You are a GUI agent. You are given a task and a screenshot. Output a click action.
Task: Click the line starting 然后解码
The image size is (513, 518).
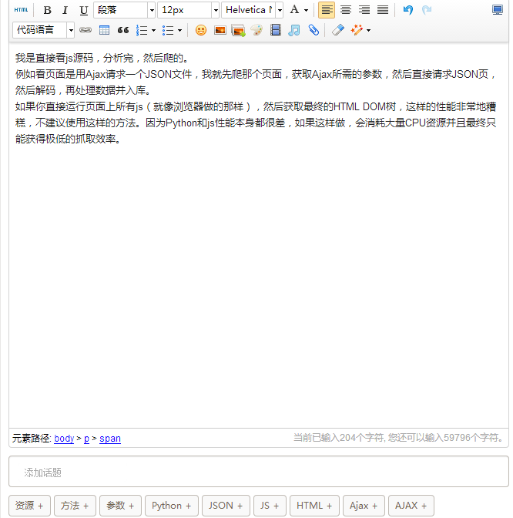pyautogui.click(x=83, y=90)
